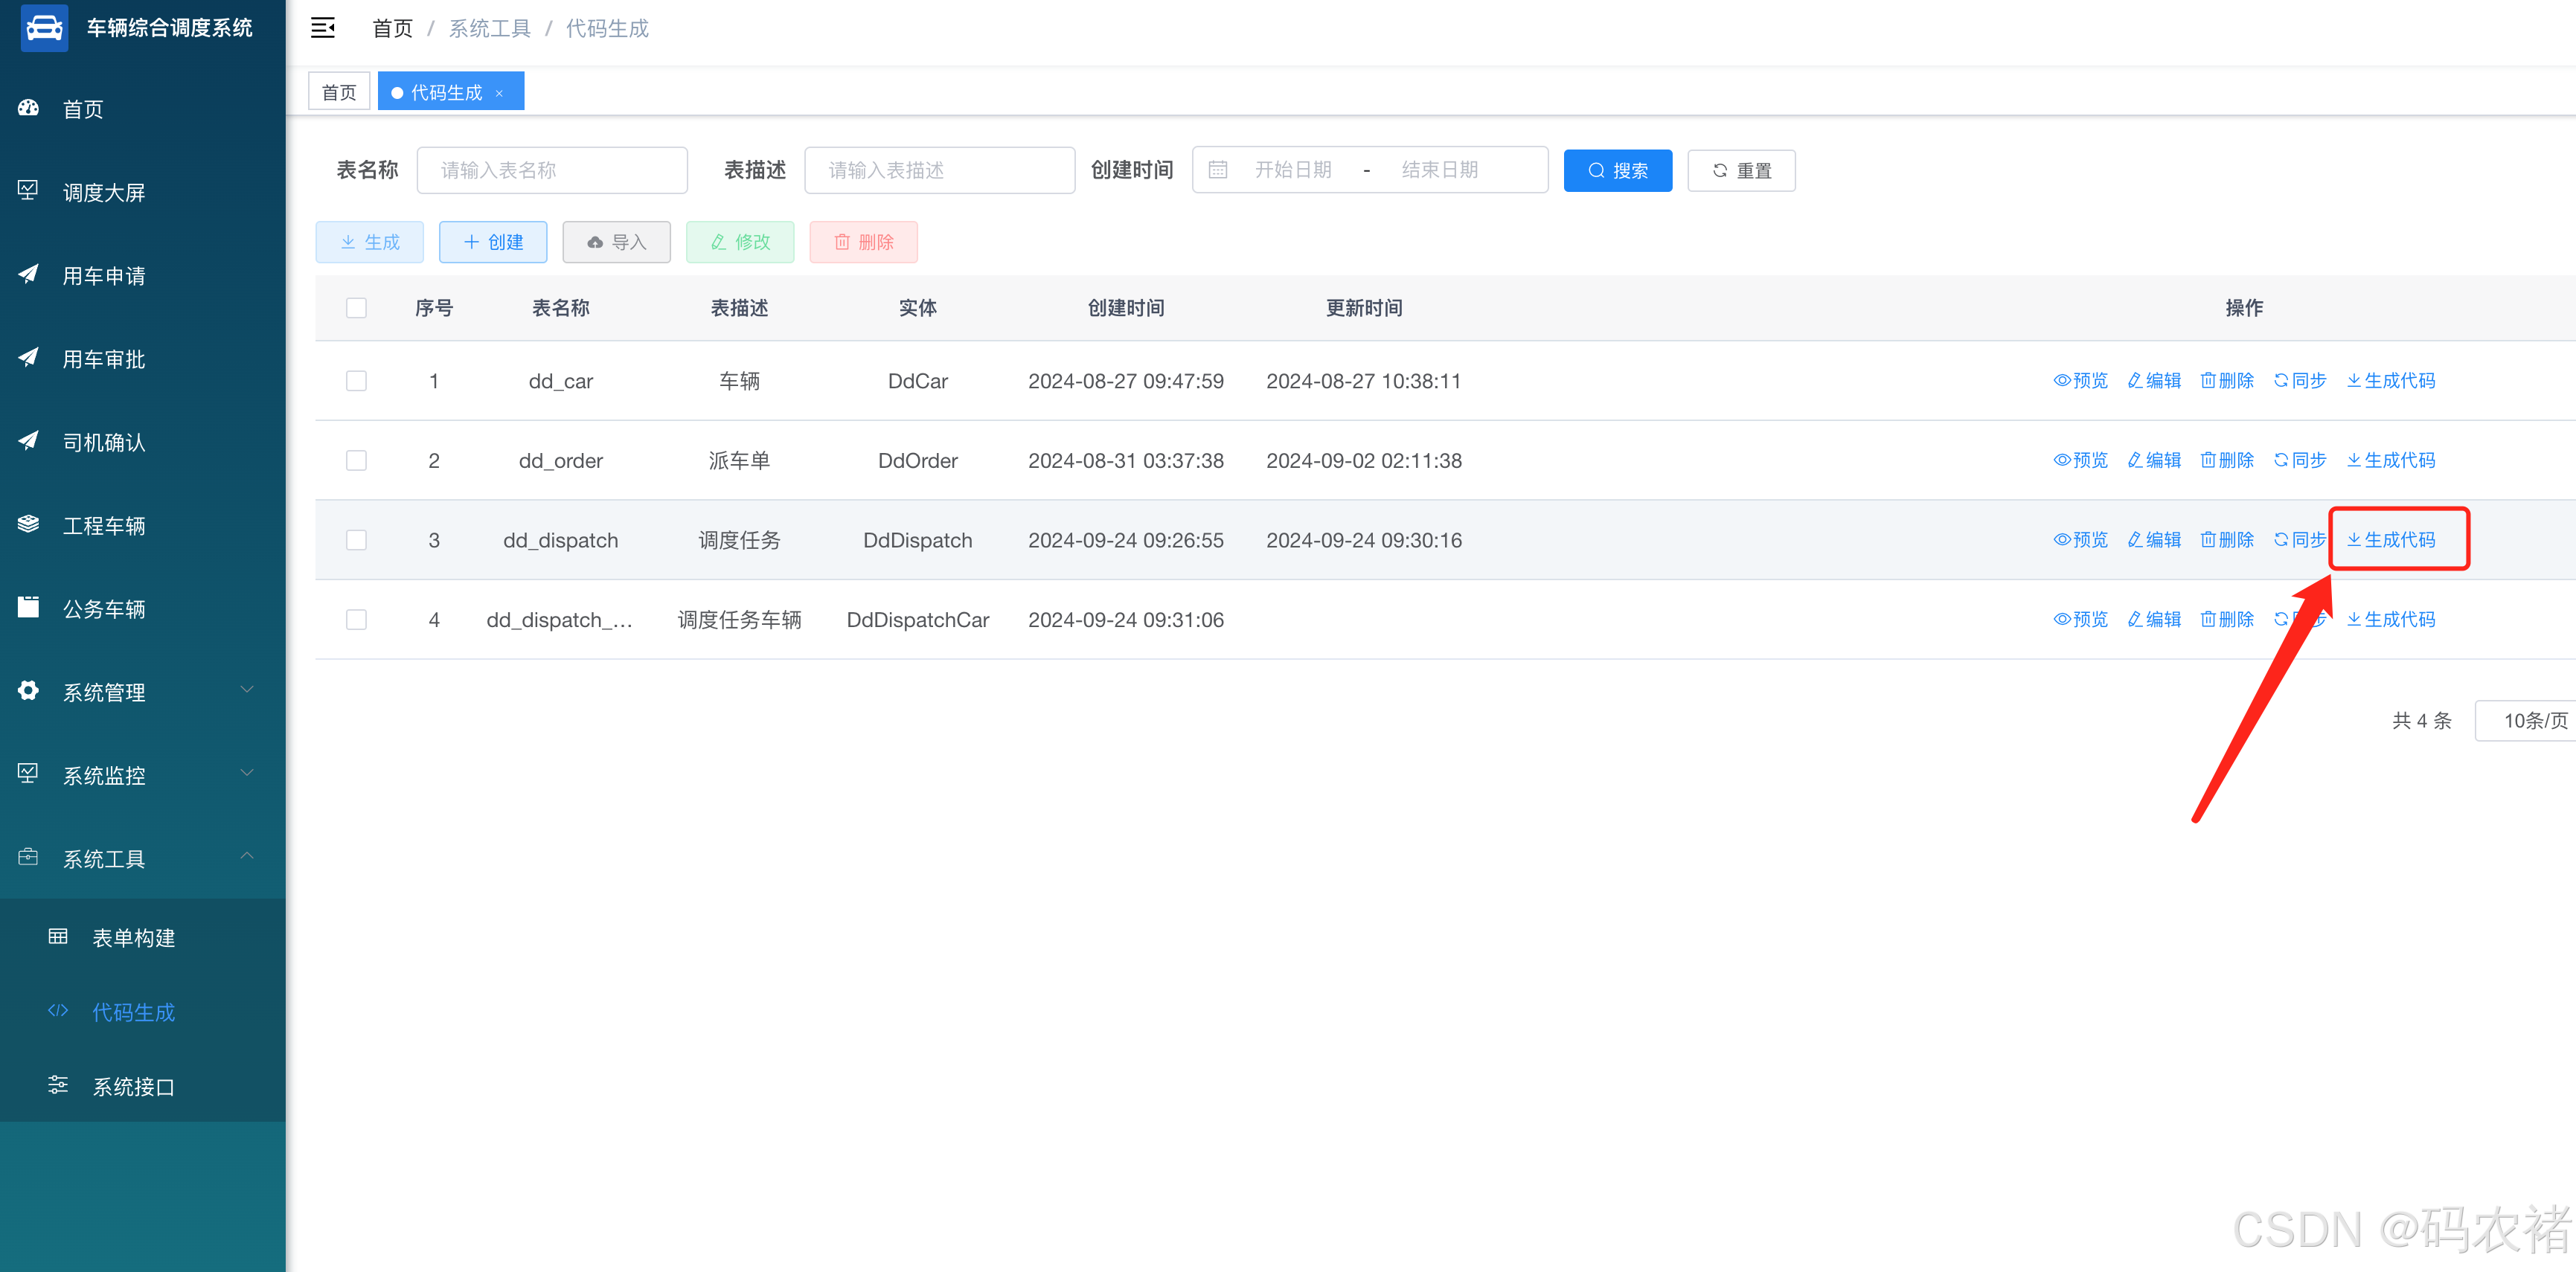Open 首页 in the sidebar
This screenshot has width=2576, height=1272.
[x=142, y=109]
